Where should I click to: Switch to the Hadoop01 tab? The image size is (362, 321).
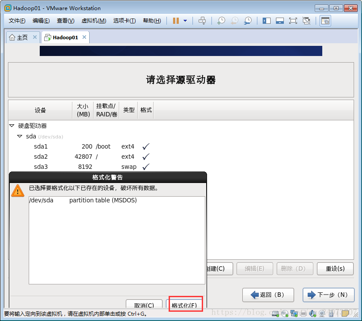[x=65, y=37]
